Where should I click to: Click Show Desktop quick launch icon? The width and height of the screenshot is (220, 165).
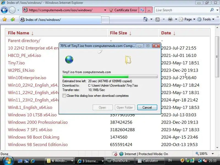coord(20,161)
